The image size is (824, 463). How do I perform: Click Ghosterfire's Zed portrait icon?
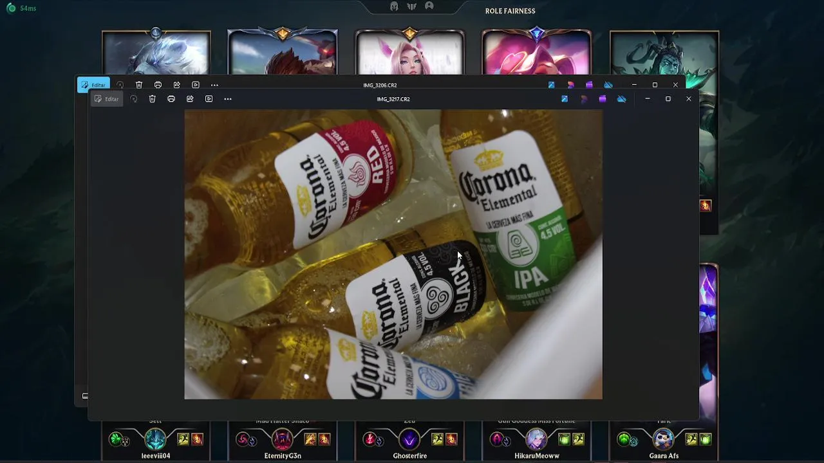409,439
